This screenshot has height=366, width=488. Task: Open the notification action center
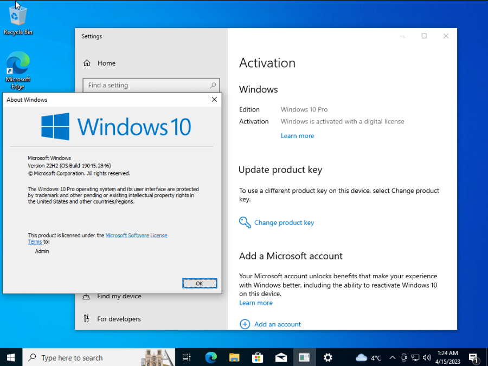click(474, 358)
